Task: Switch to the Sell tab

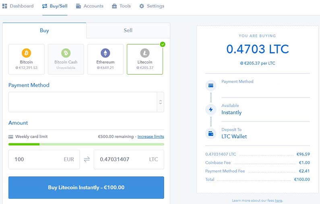Action: coord(128,31)
